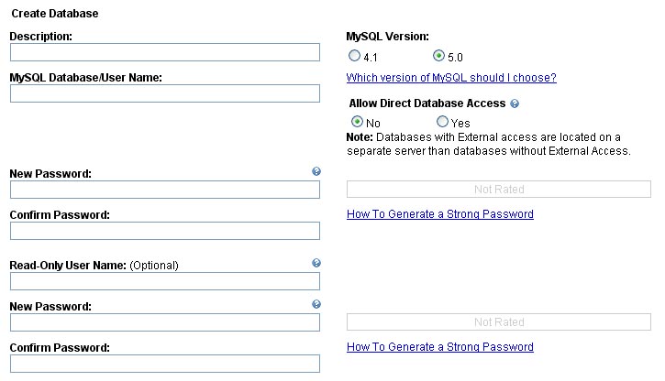Click the MySQL Database/User Name field
665x381 pixels.
pos(165,93)
